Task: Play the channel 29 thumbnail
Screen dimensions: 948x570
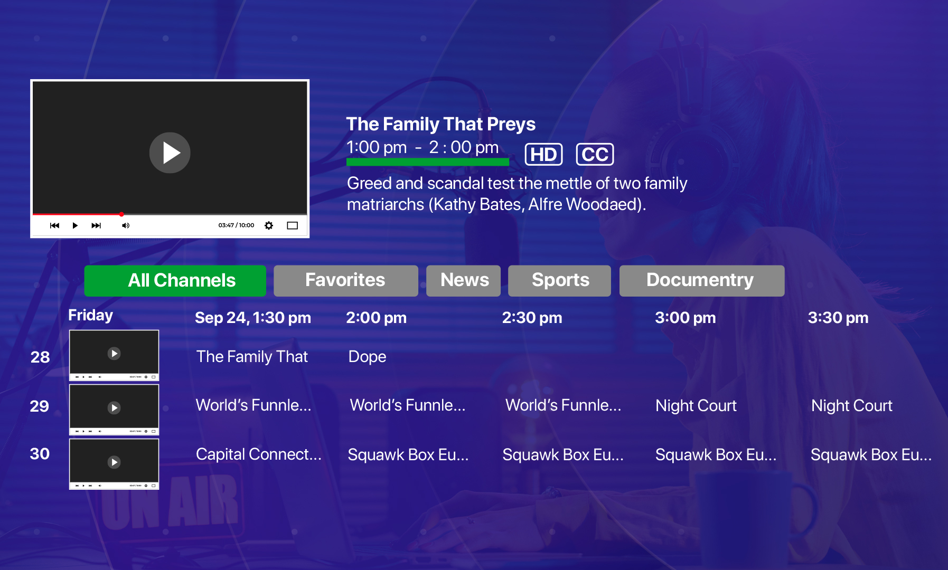Action: pos(114,409)
